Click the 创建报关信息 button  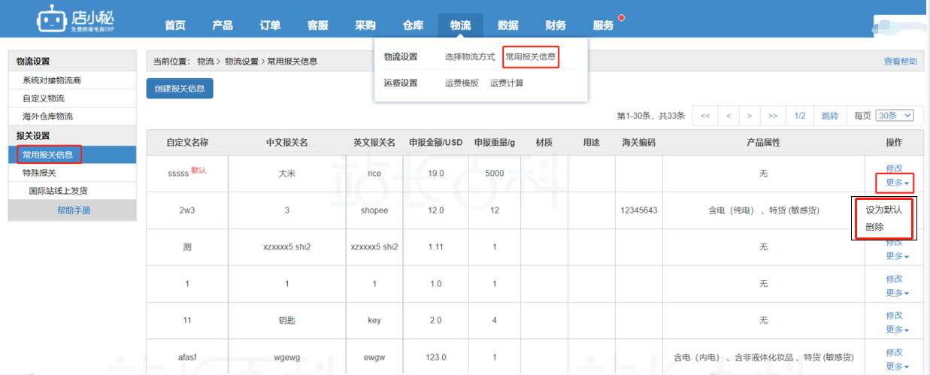click(x=180, y=88)
